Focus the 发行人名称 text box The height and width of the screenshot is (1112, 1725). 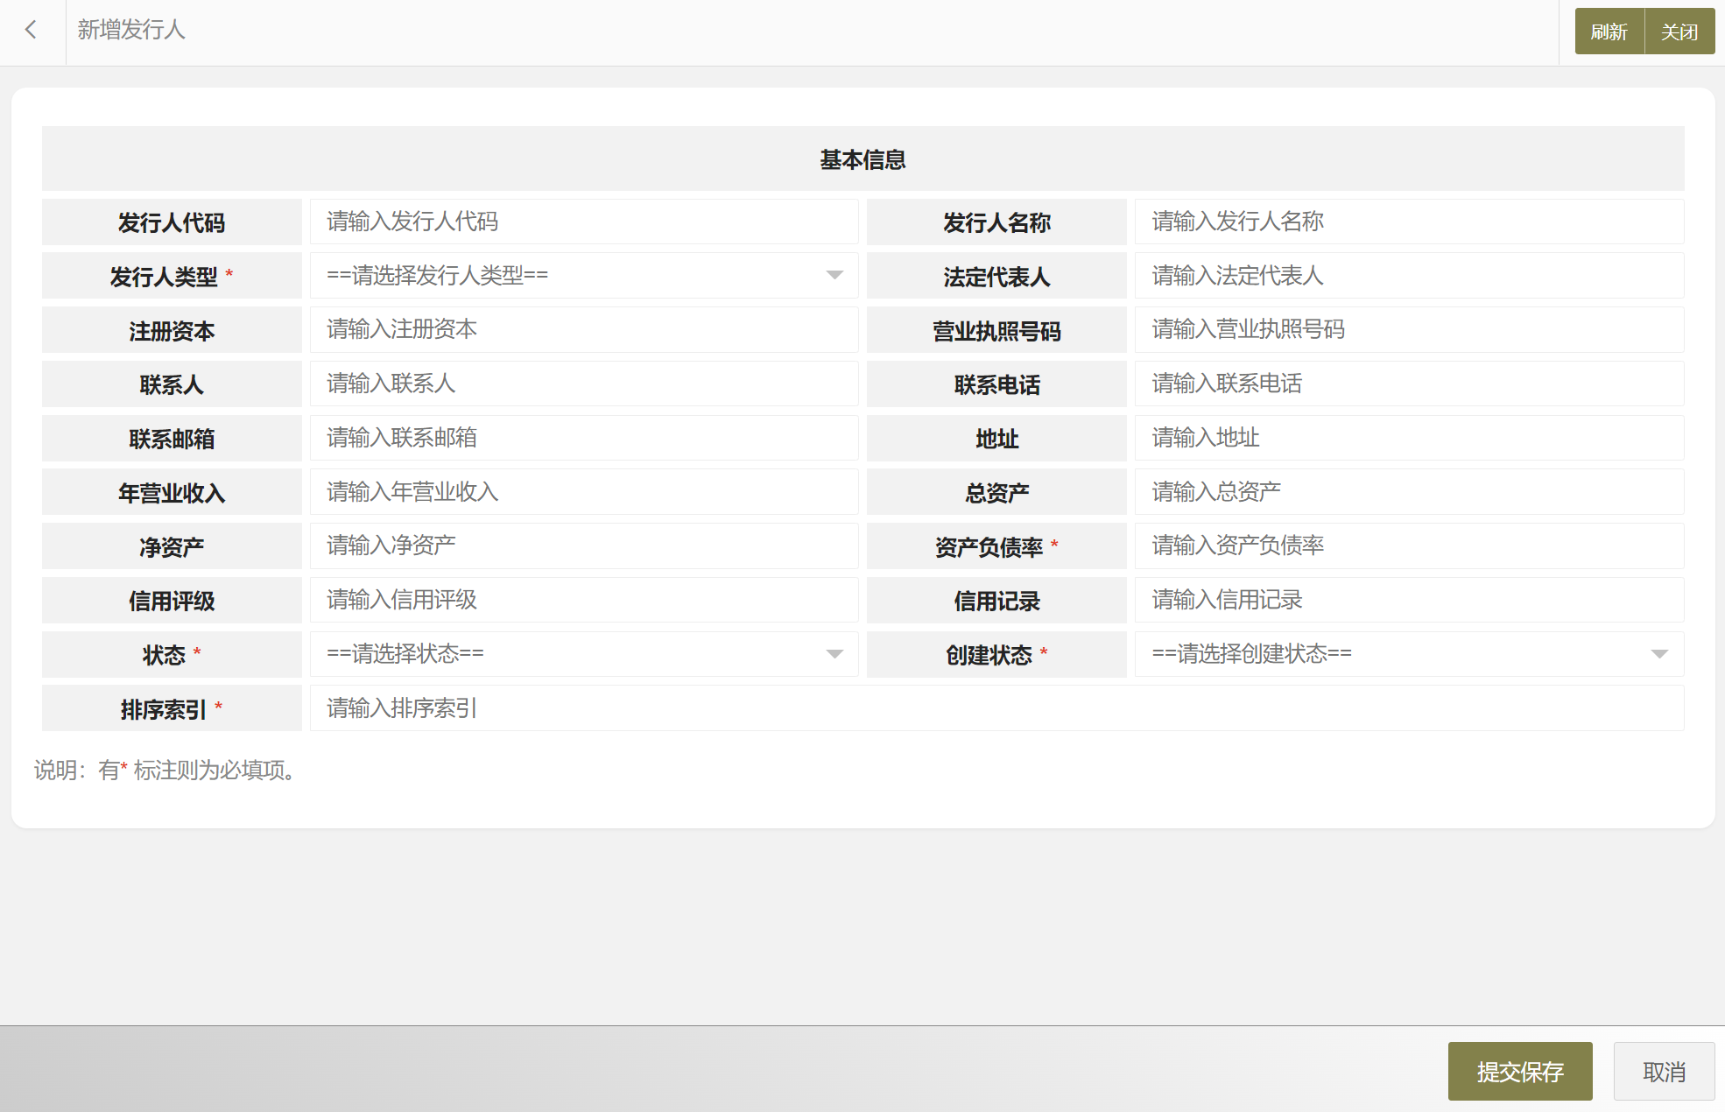(x=1408, y=222)
